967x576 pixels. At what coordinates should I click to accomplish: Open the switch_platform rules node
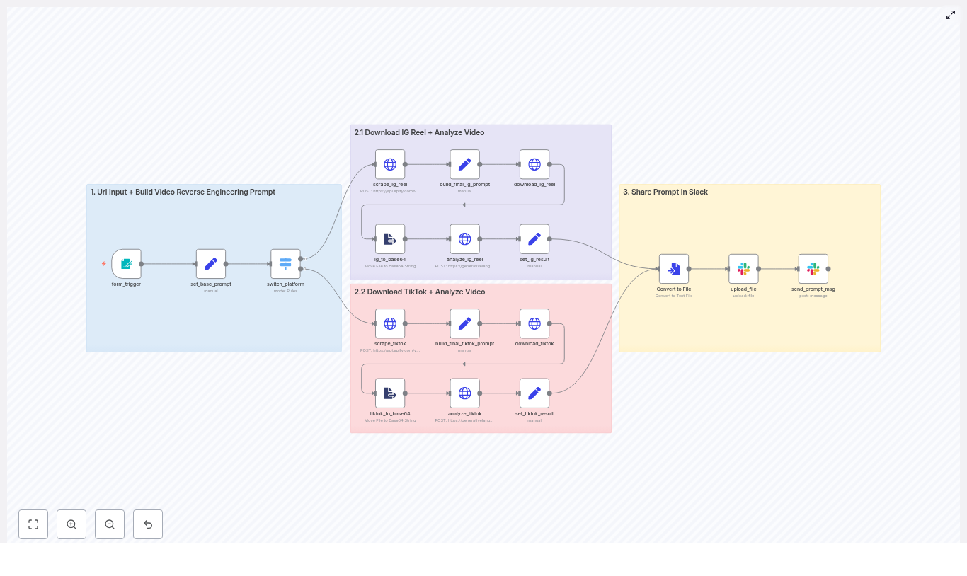click(x=285, y=263)
